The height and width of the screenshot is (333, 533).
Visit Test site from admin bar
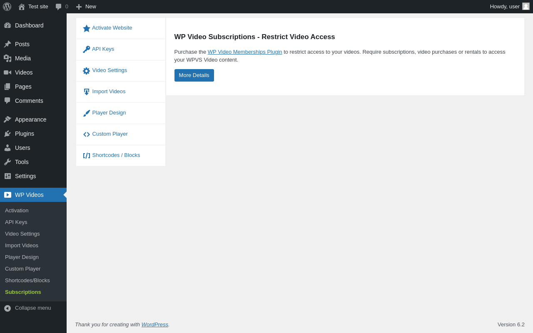click(33, 7)
